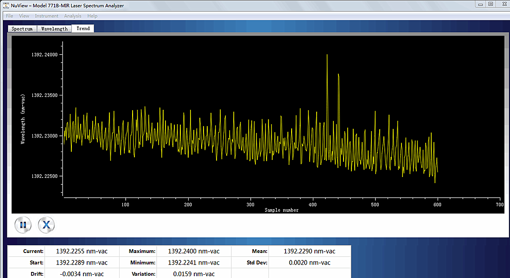The image size is (510, 278).
Task: Open the Instrument menu
Action: (47, 16)
